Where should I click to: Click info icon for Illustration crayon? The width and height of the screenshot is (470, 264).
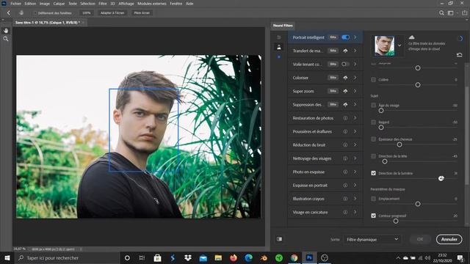click(x=345, y=199)
